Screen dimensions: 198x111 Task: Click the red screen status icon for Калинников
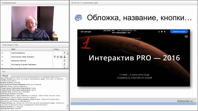click(x=61, y=57)
